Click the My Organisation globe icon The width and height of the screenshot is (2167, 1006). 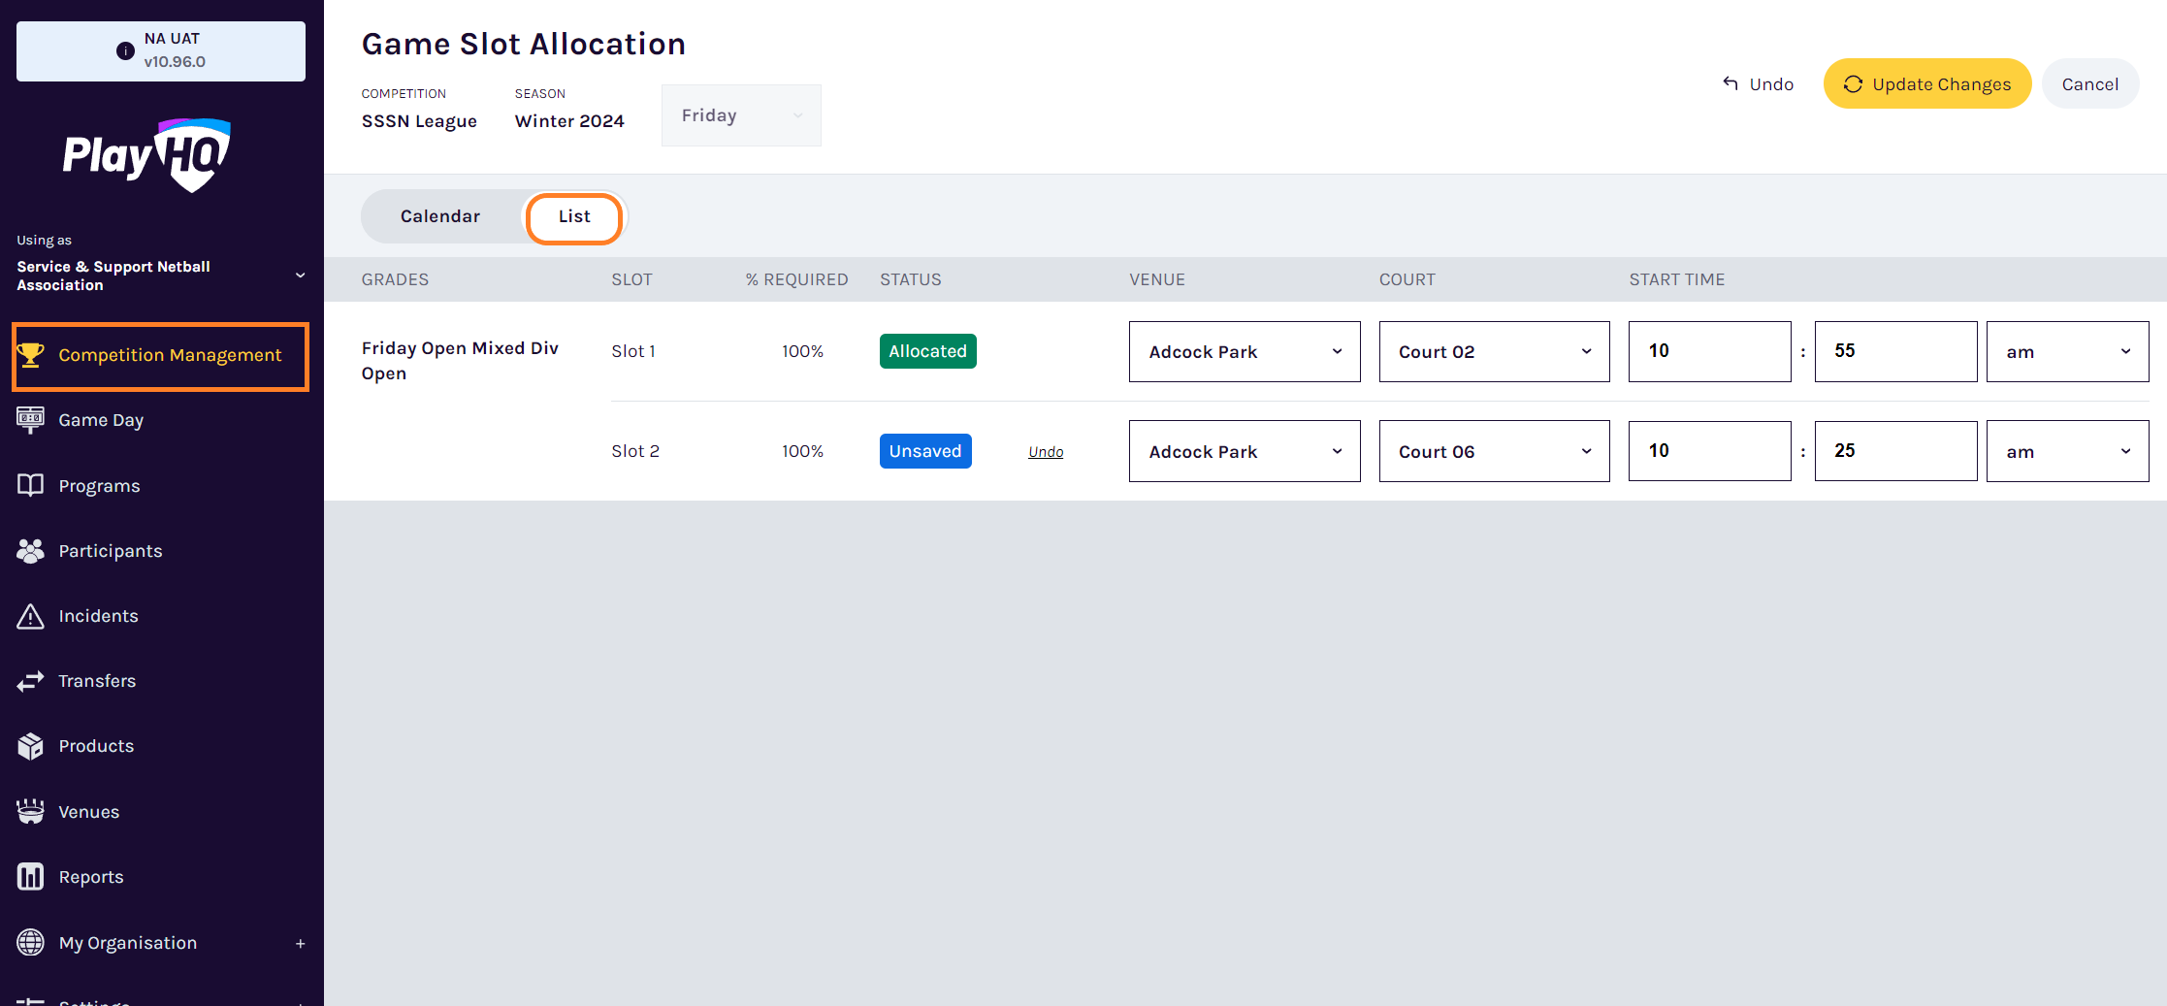pos(30,942)
